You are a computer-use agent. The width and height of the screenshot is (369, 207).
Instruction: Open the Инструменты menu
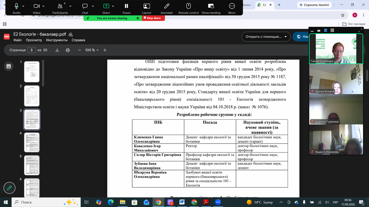[57, 40]
